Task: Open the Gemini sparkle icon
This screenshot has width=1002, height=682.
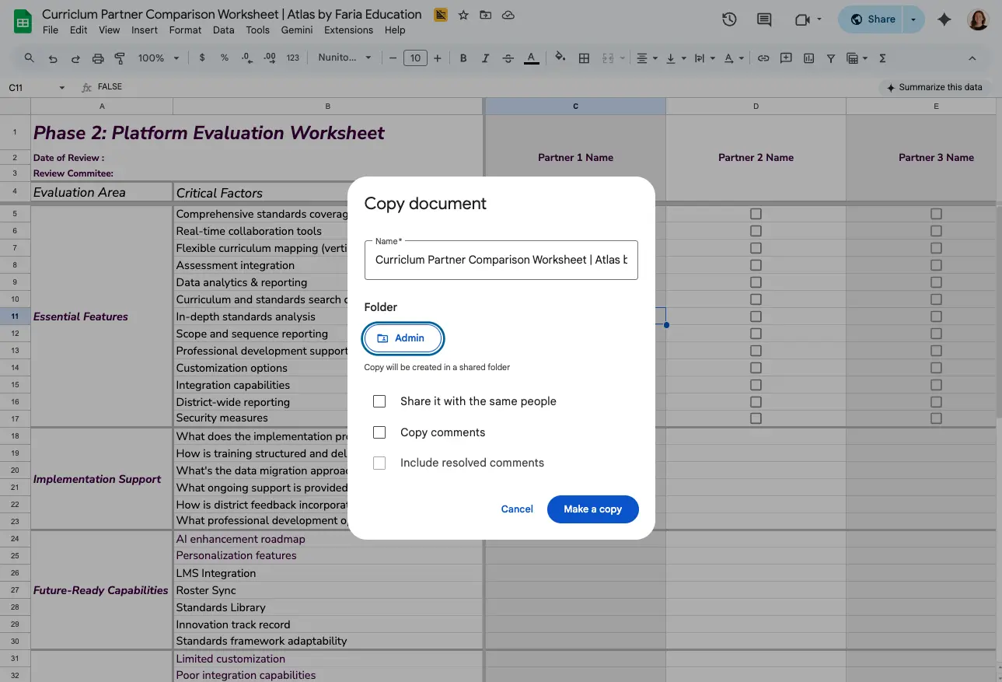Action: click(x=944, y=19)
